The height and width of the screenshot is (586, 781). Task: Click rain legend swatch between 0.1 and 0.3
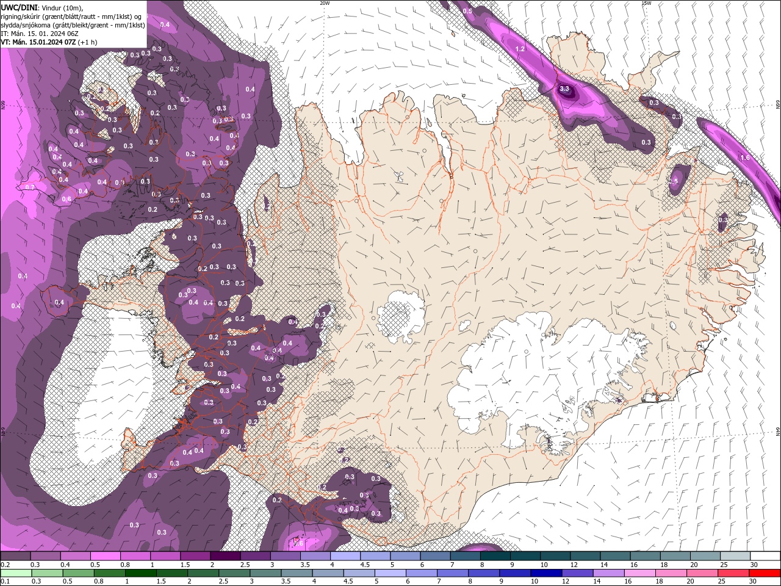click(15, 573)
